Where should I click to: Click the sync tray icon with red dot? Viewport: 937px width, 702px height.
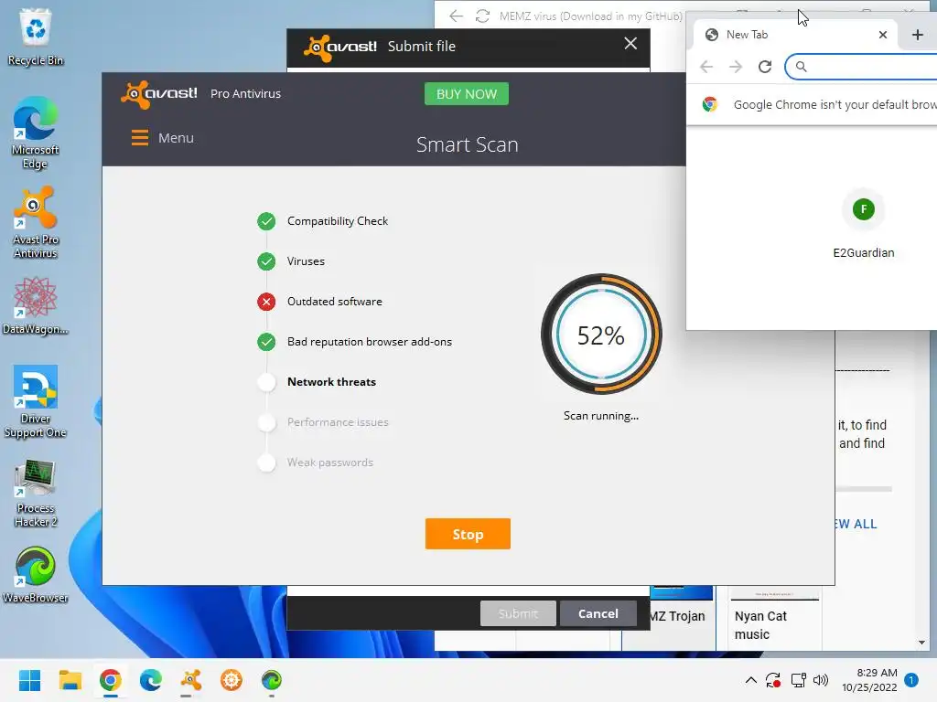pos(773,680)
